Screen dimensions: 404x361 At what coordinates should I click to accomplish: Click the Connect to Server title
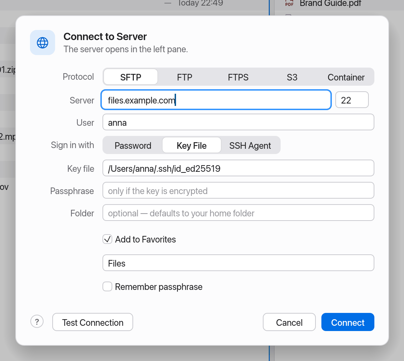[105, 37]
